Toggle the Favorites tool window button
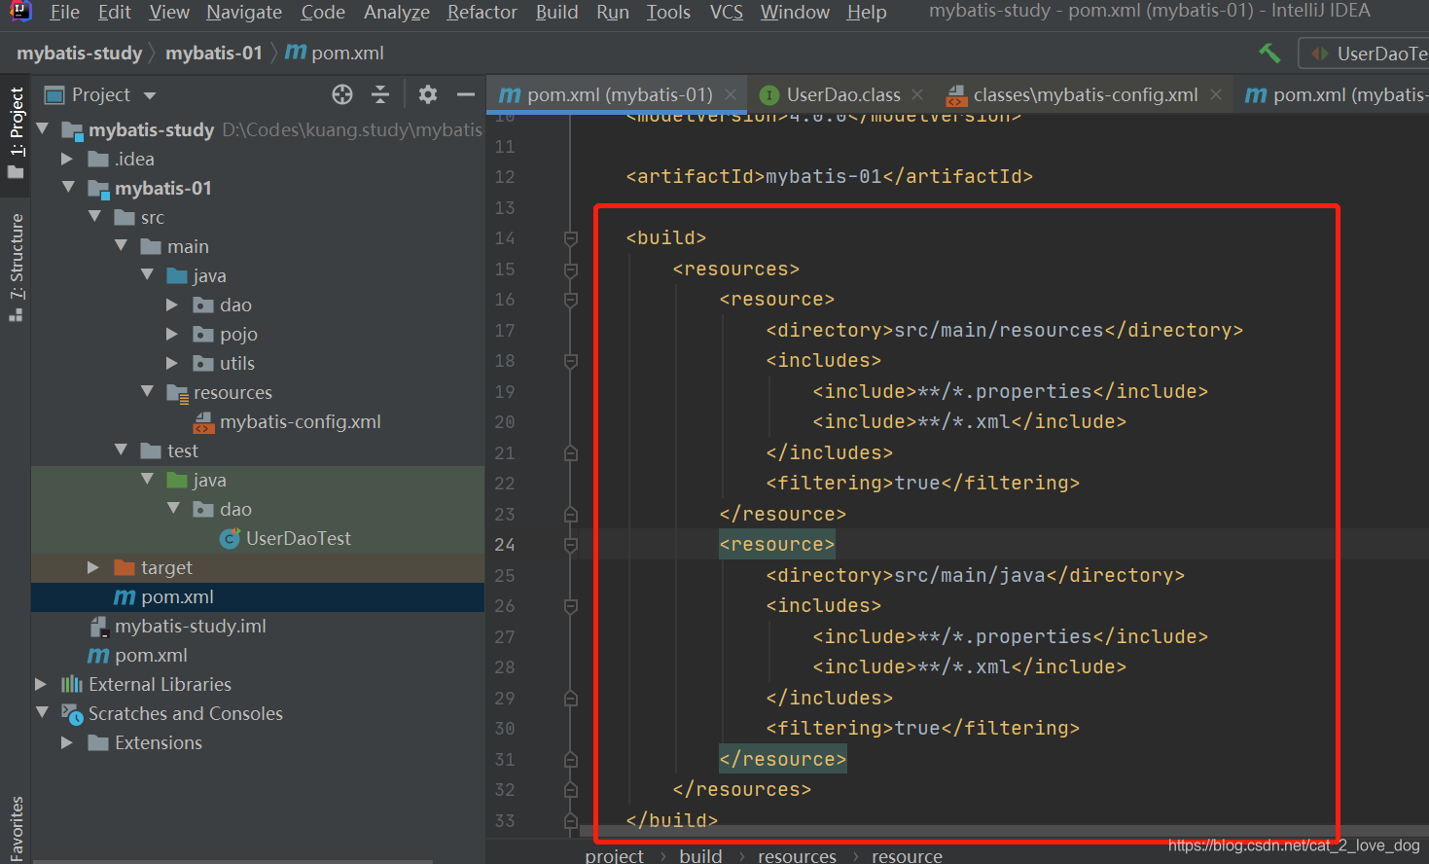The width and height of the screenshot is (1429, 864). click(x=16, y=827)
